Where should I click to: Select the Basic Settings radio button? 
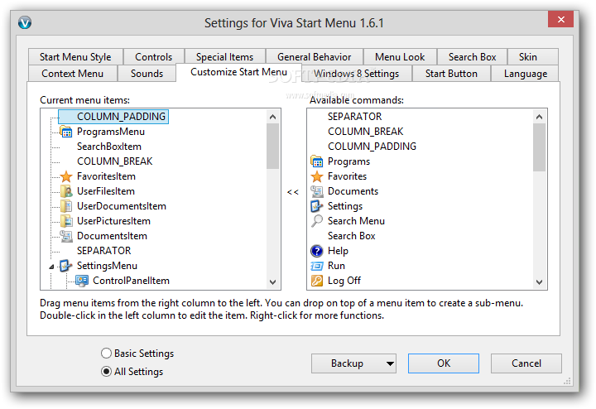[x=107, y=354]
